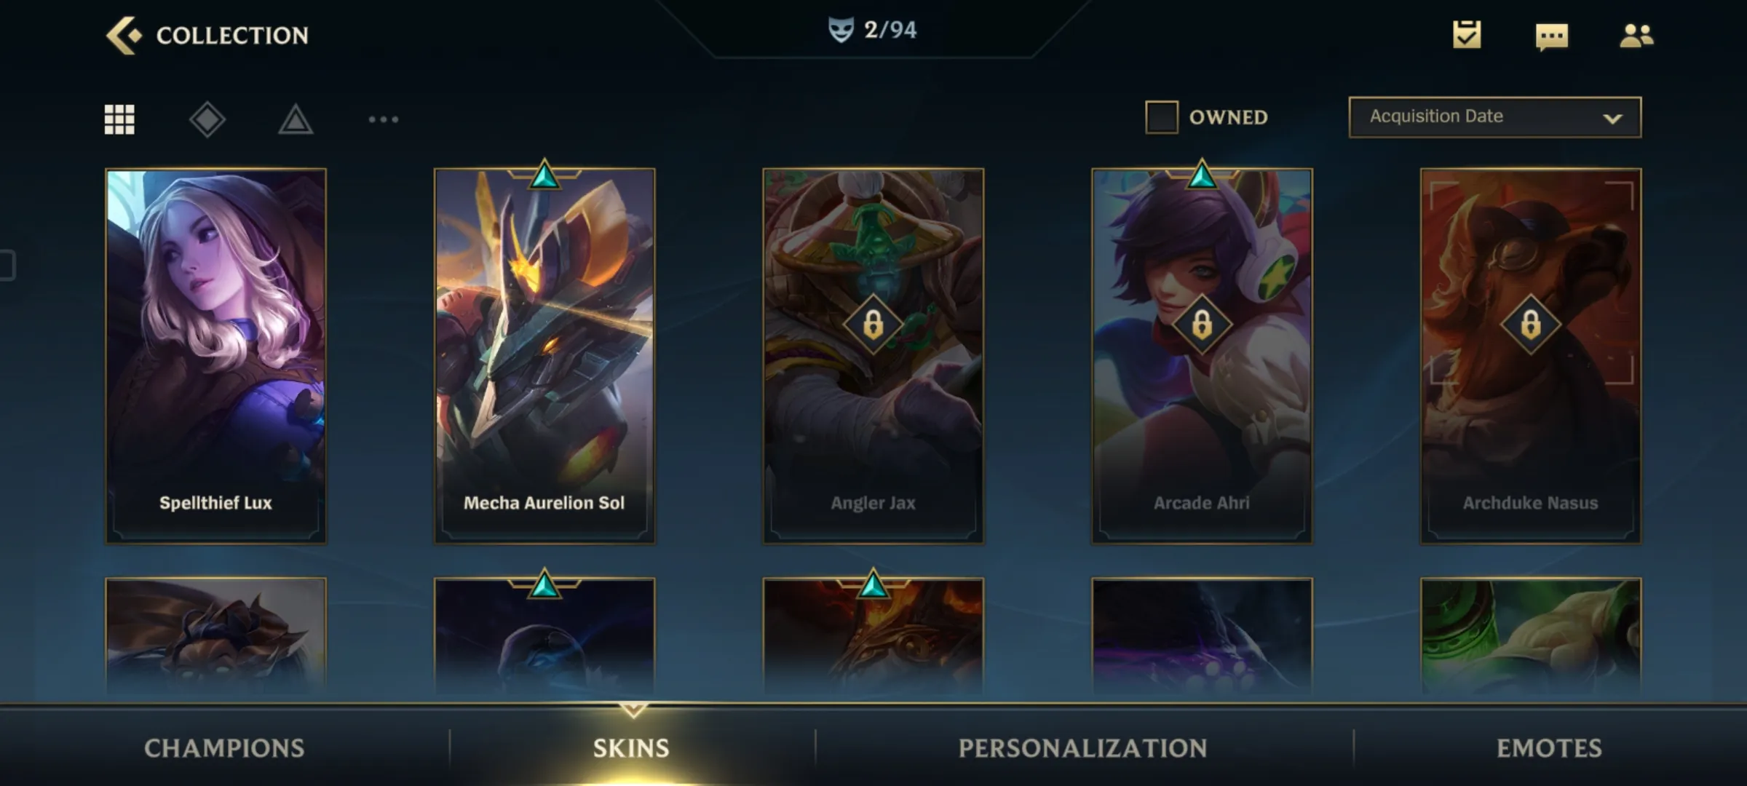This screenshot has height=786, width=1747.
Task: Tap the lock on Angler Jax
Action: click(x=873, y=325)
